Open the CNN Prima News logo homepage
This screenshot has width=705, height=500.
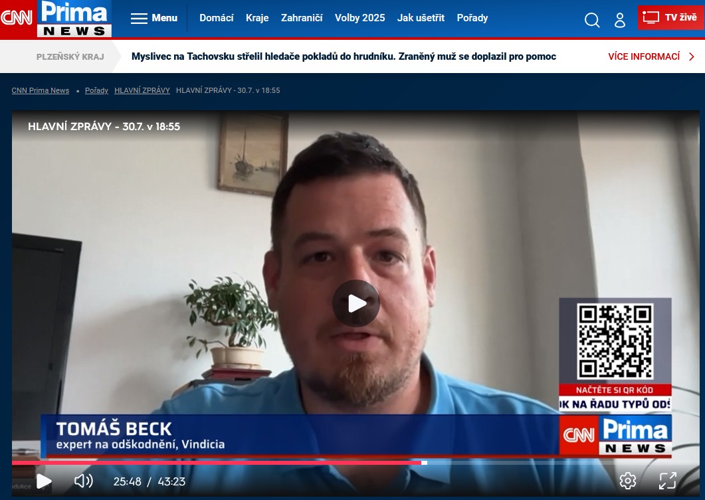click(x=56, y=19)
